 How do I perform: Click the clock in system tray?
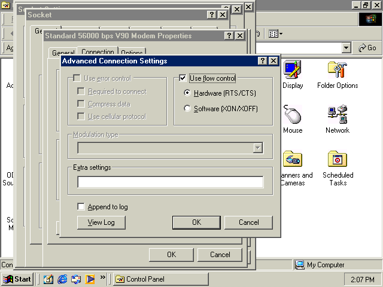tap(363, 279)
